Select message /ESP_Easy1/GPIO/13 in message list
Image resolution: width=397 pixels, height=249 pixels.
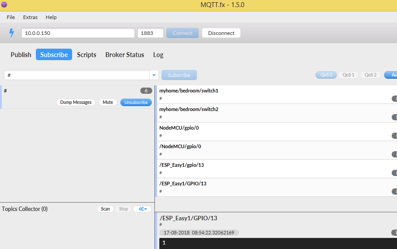click(x=276, y=188)
